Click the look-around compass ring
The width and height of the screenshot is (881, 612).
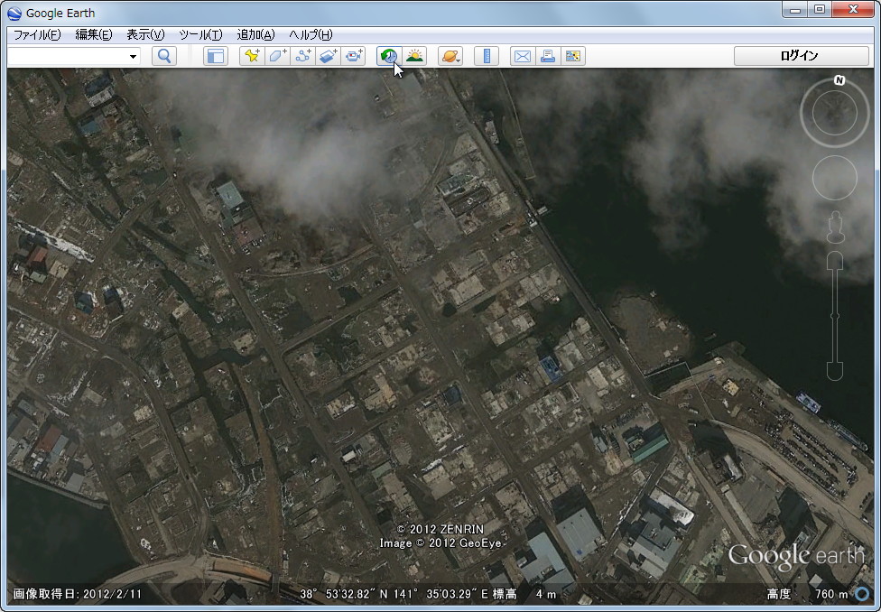pyautogui.click(x=834, y=113)
